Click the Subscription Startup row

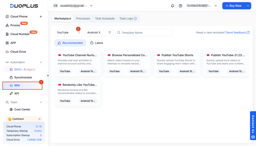coord(24,135)
